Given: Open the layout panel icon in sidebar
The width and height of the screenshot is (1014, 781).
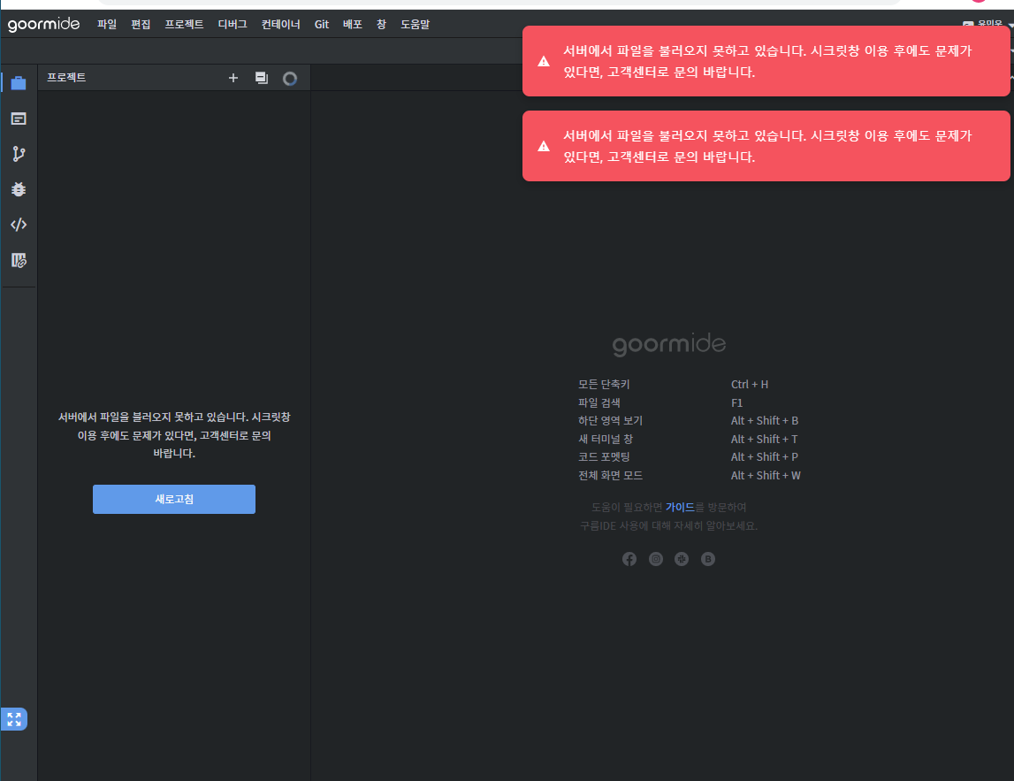Looking at the screenshot, I should 18,119.
